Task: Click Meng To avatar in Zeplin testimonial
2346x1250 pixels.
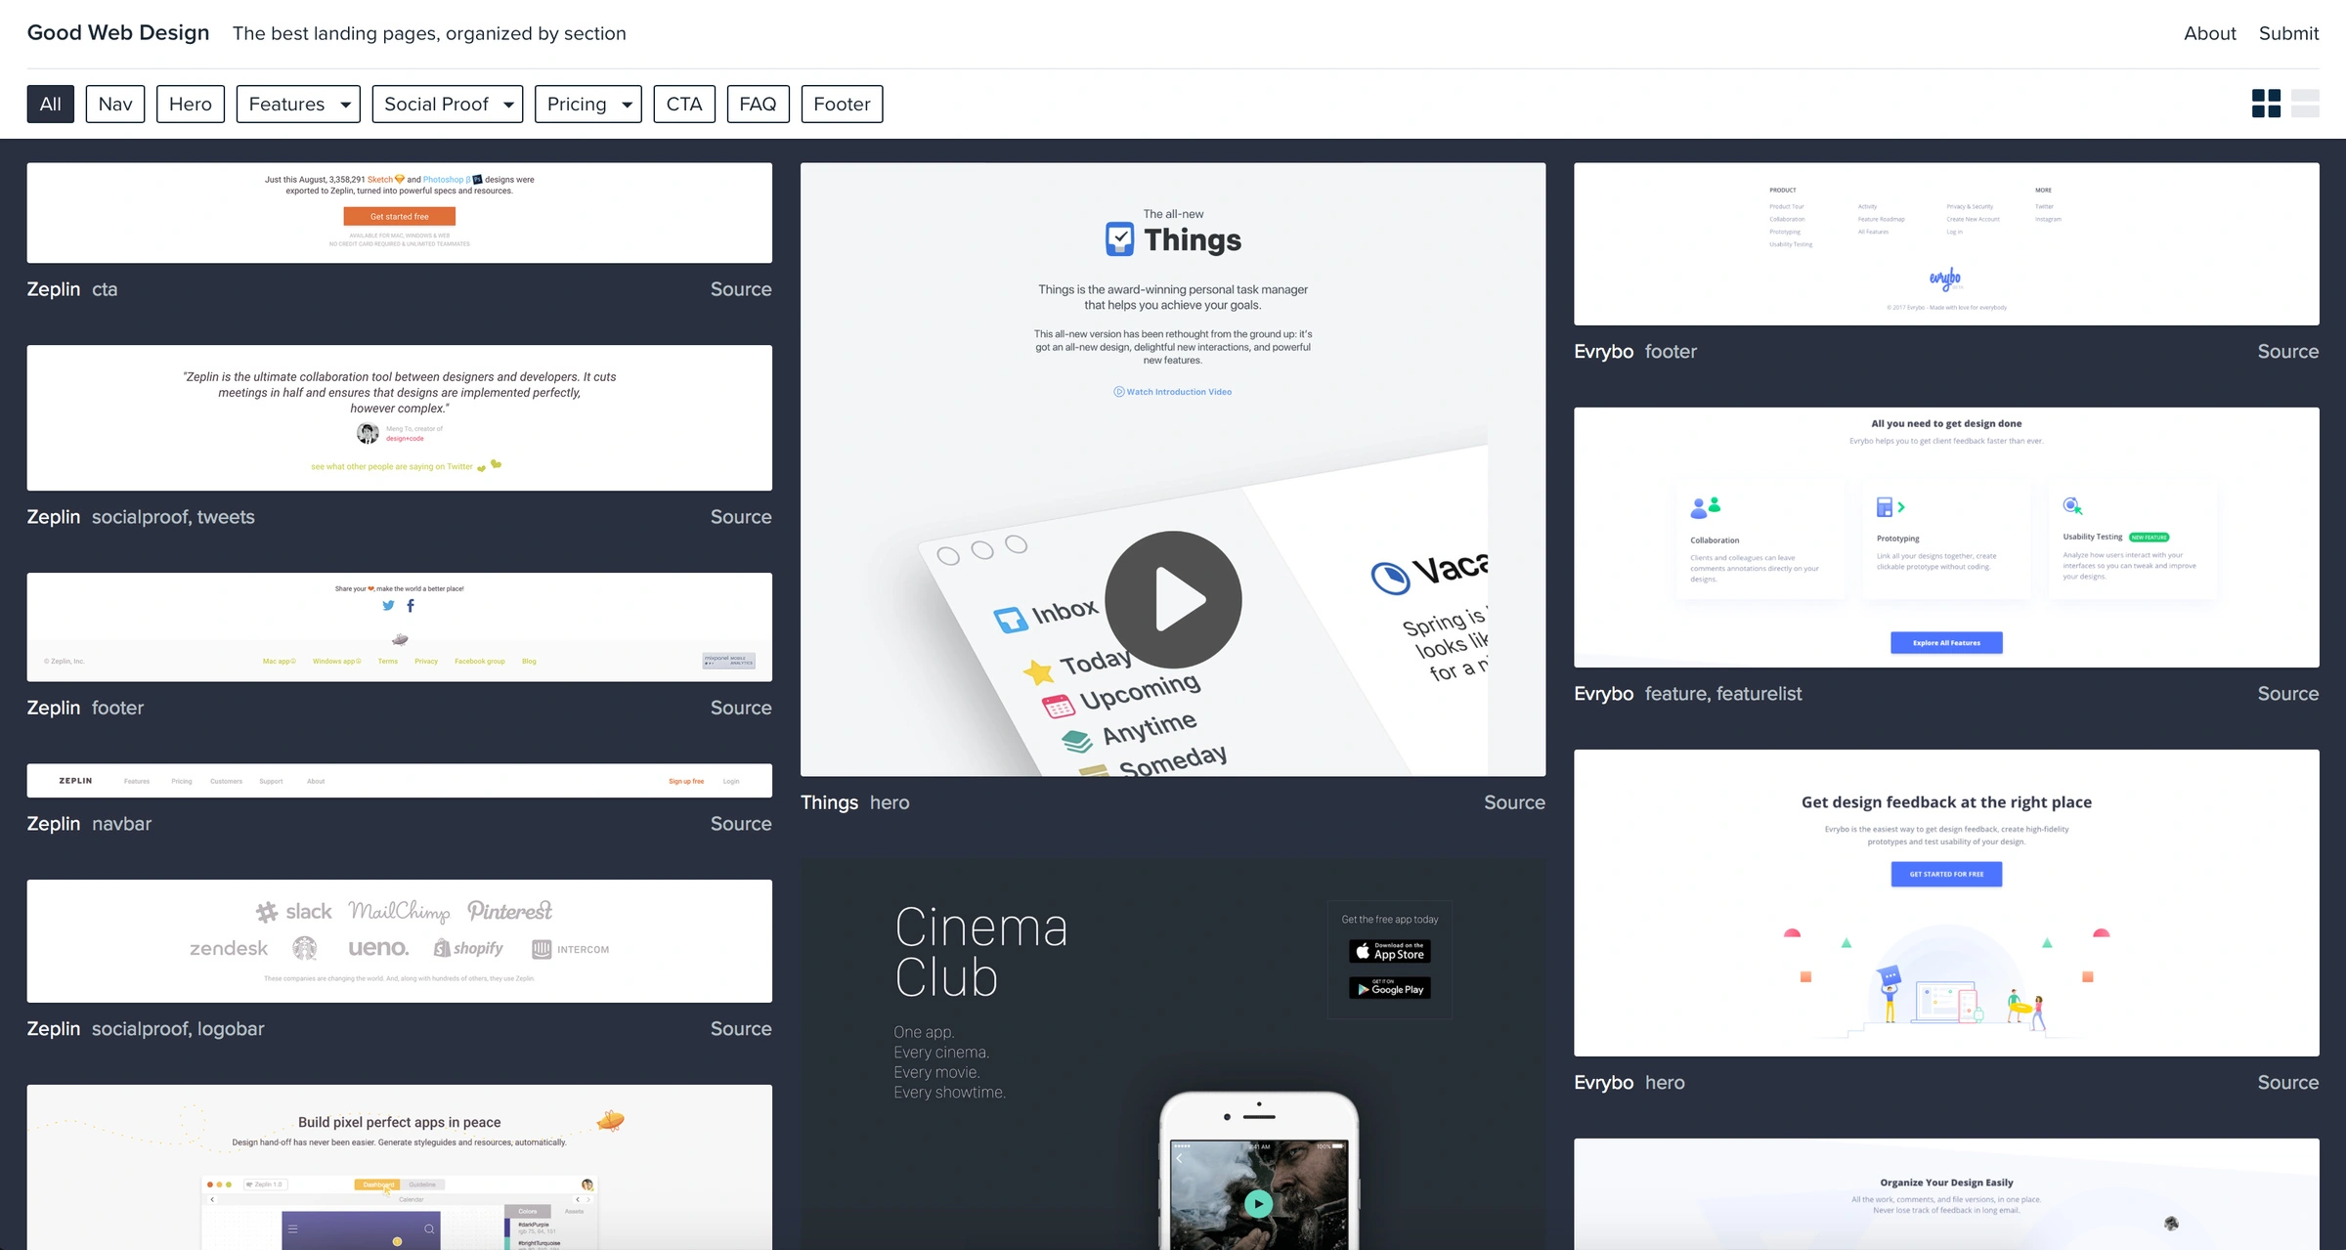Action: (368, 433)
